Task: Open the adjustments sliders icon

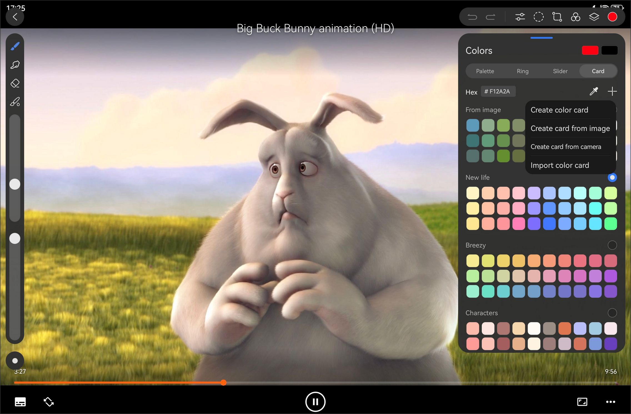Action: click(x=520, y=17)
